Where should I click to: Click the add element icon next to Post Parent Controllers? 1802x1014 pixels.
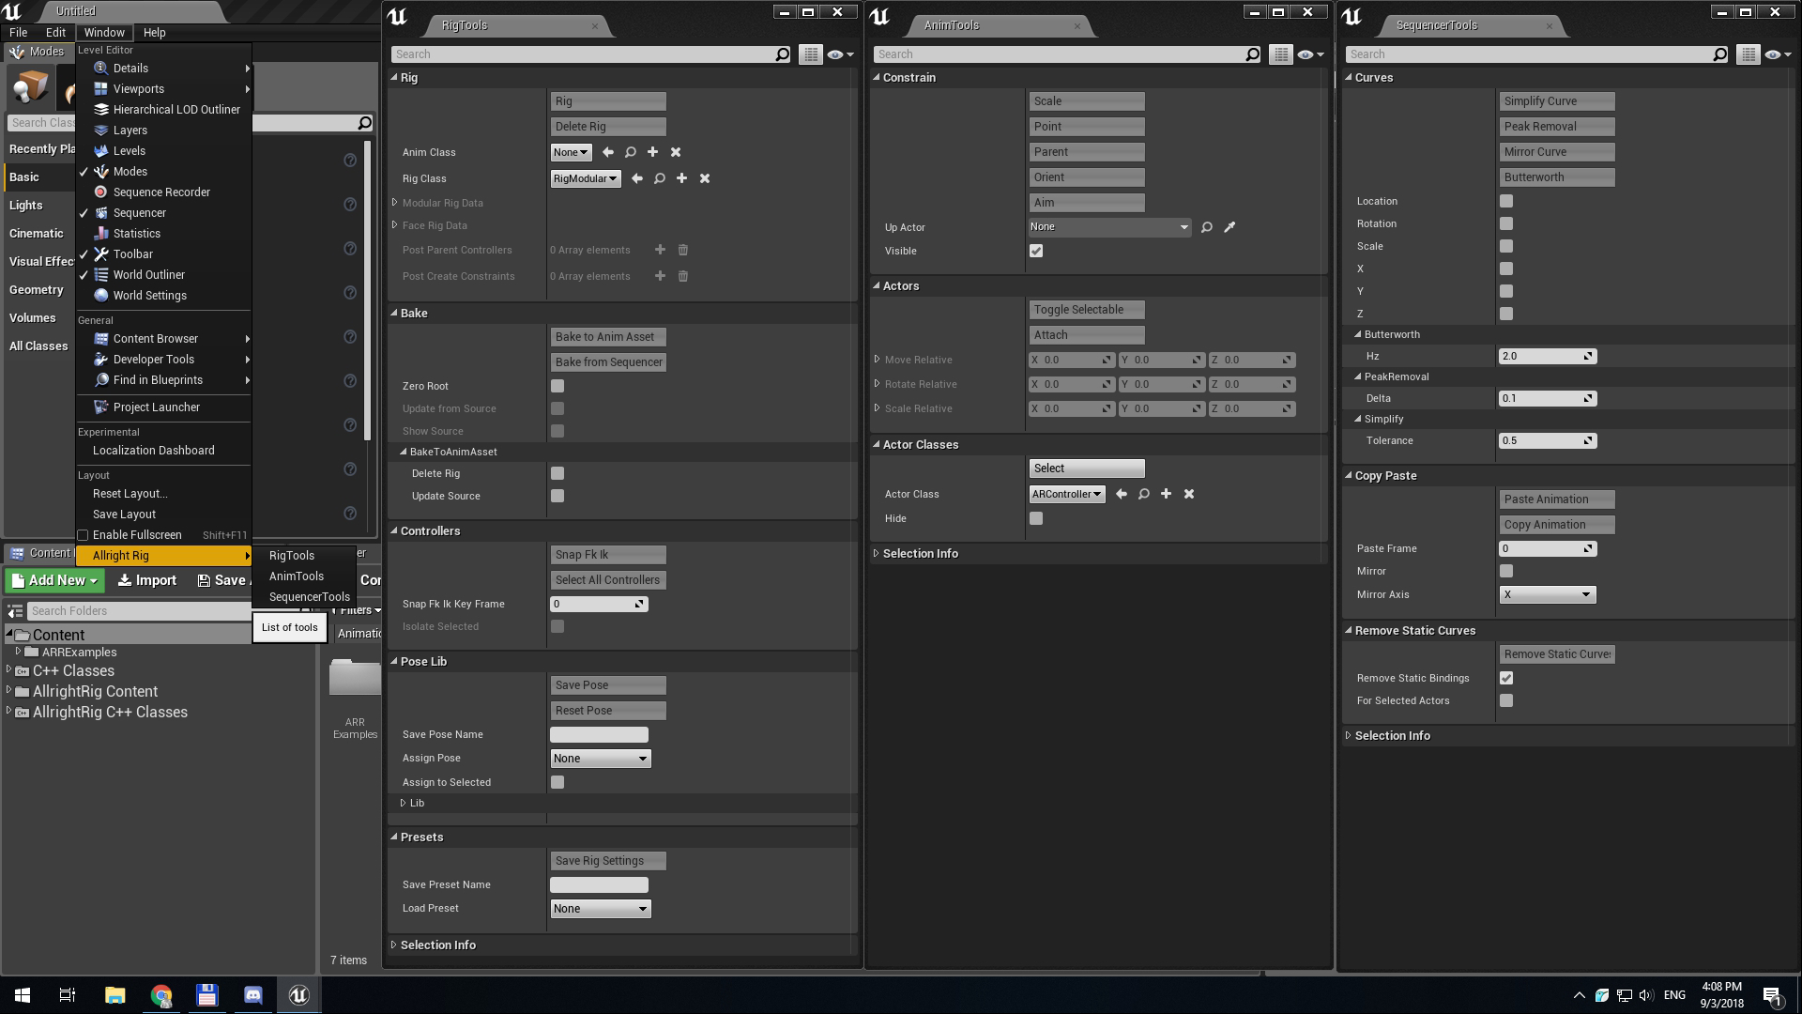tap(661, 249)
